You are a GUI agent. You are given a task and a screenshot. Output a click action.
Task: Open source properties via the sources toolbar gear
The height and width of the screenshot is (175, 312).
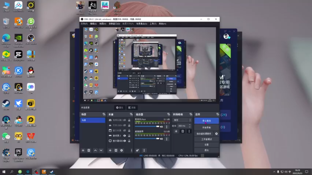coord(122,150)
